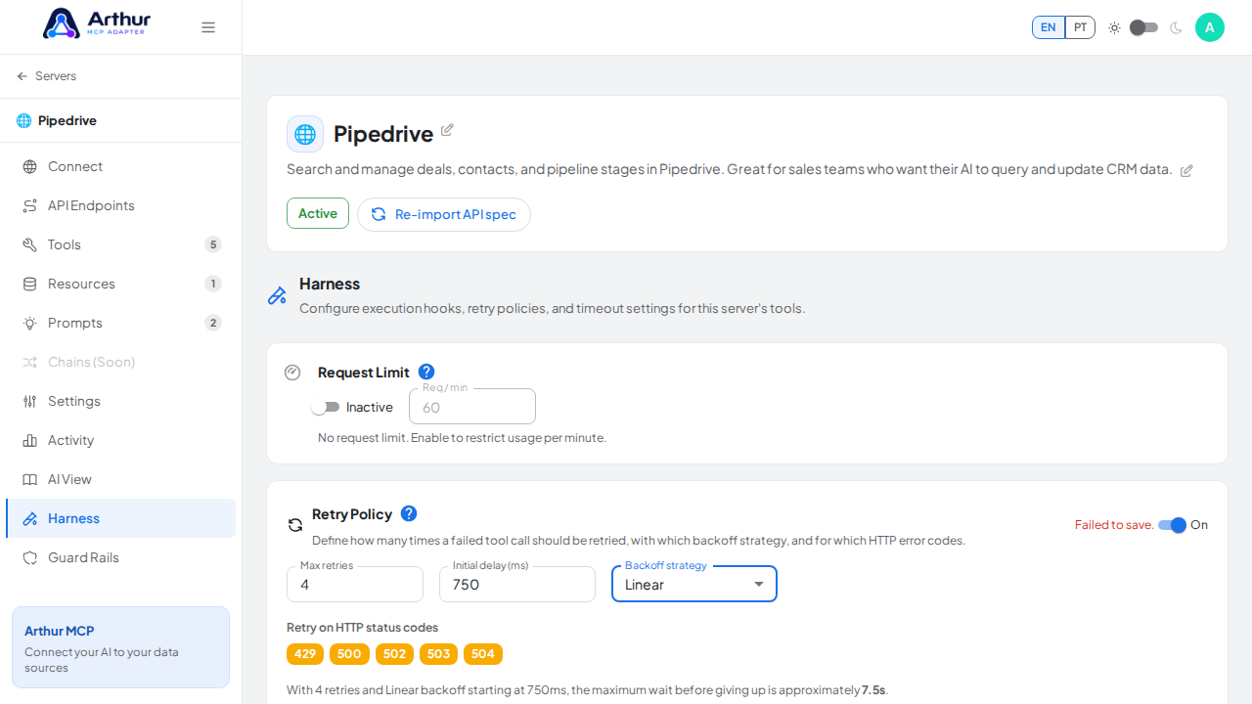
Task: Enable the Request Limit inactive switch
Action: tap(325, 407)
